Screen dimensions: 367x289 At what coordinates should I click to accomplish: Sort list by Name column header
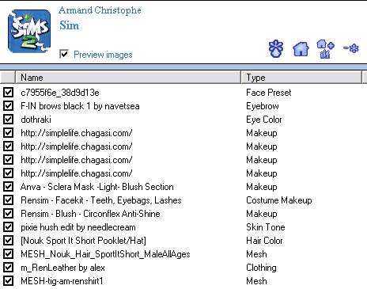128,78
